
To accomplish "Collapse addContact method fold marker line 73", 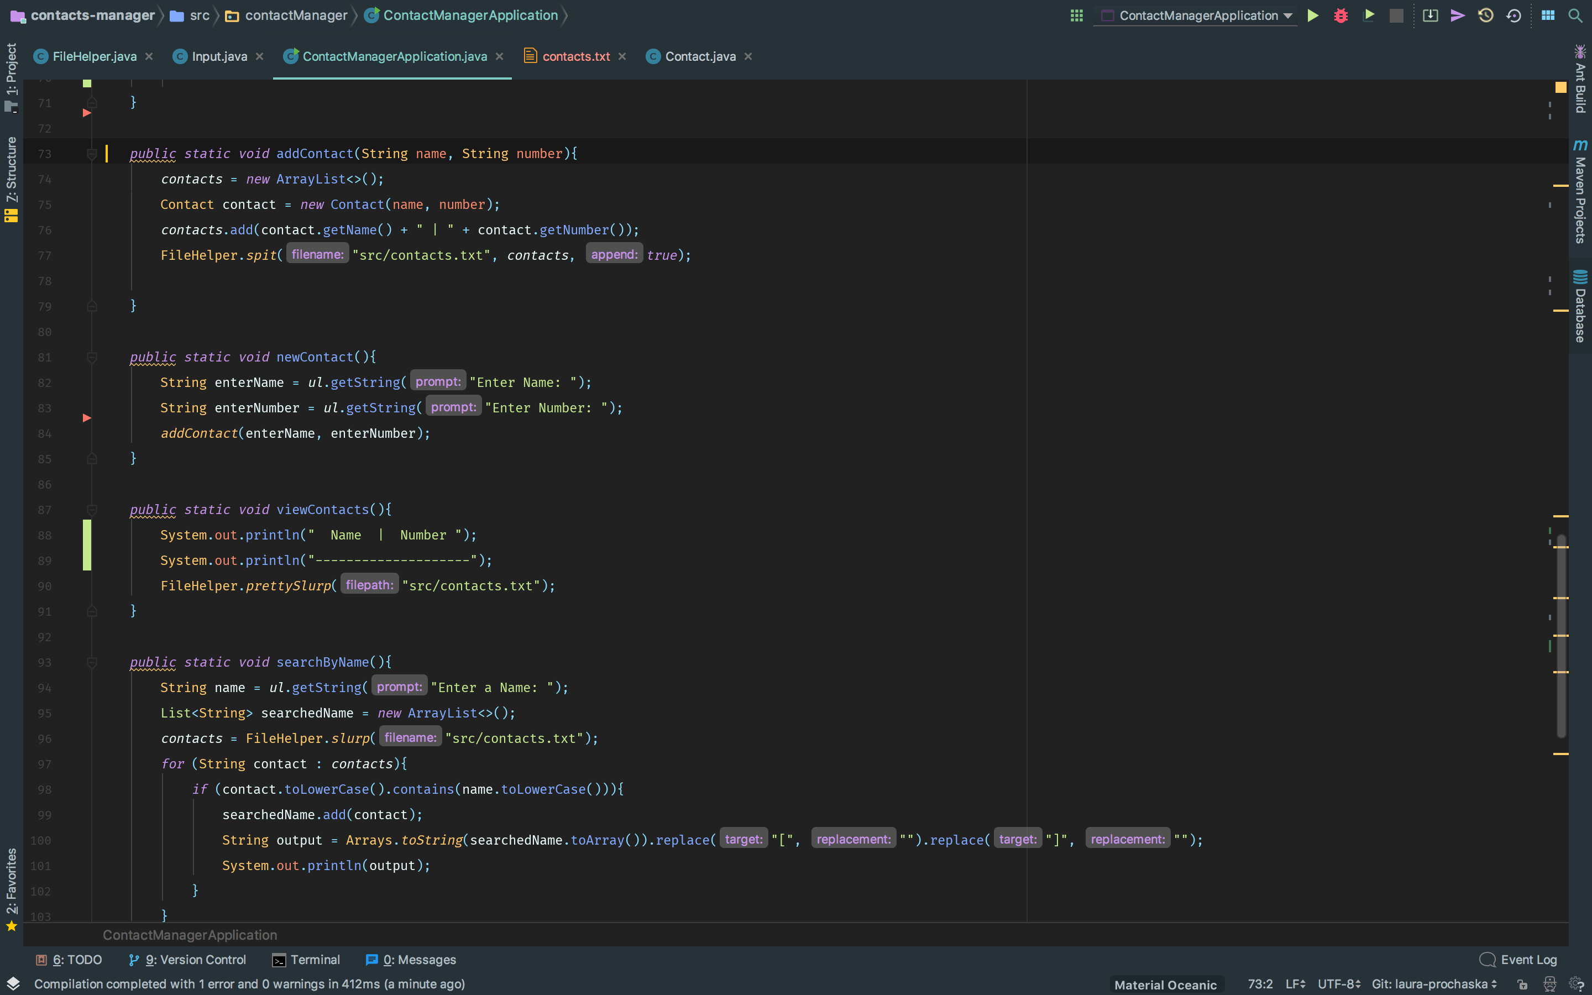I will pos(92,154).
